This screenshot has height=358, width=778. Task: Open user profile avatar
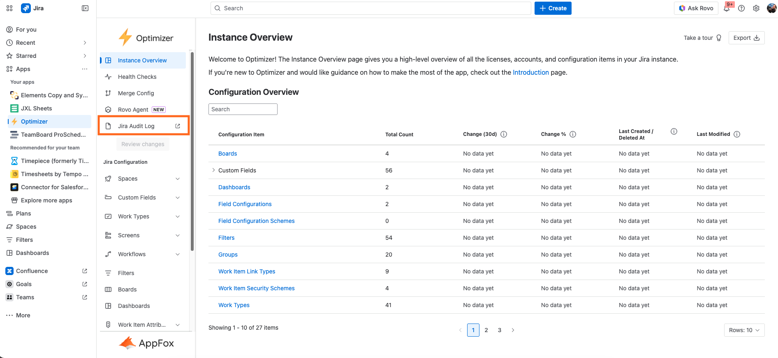coord(771,8)
